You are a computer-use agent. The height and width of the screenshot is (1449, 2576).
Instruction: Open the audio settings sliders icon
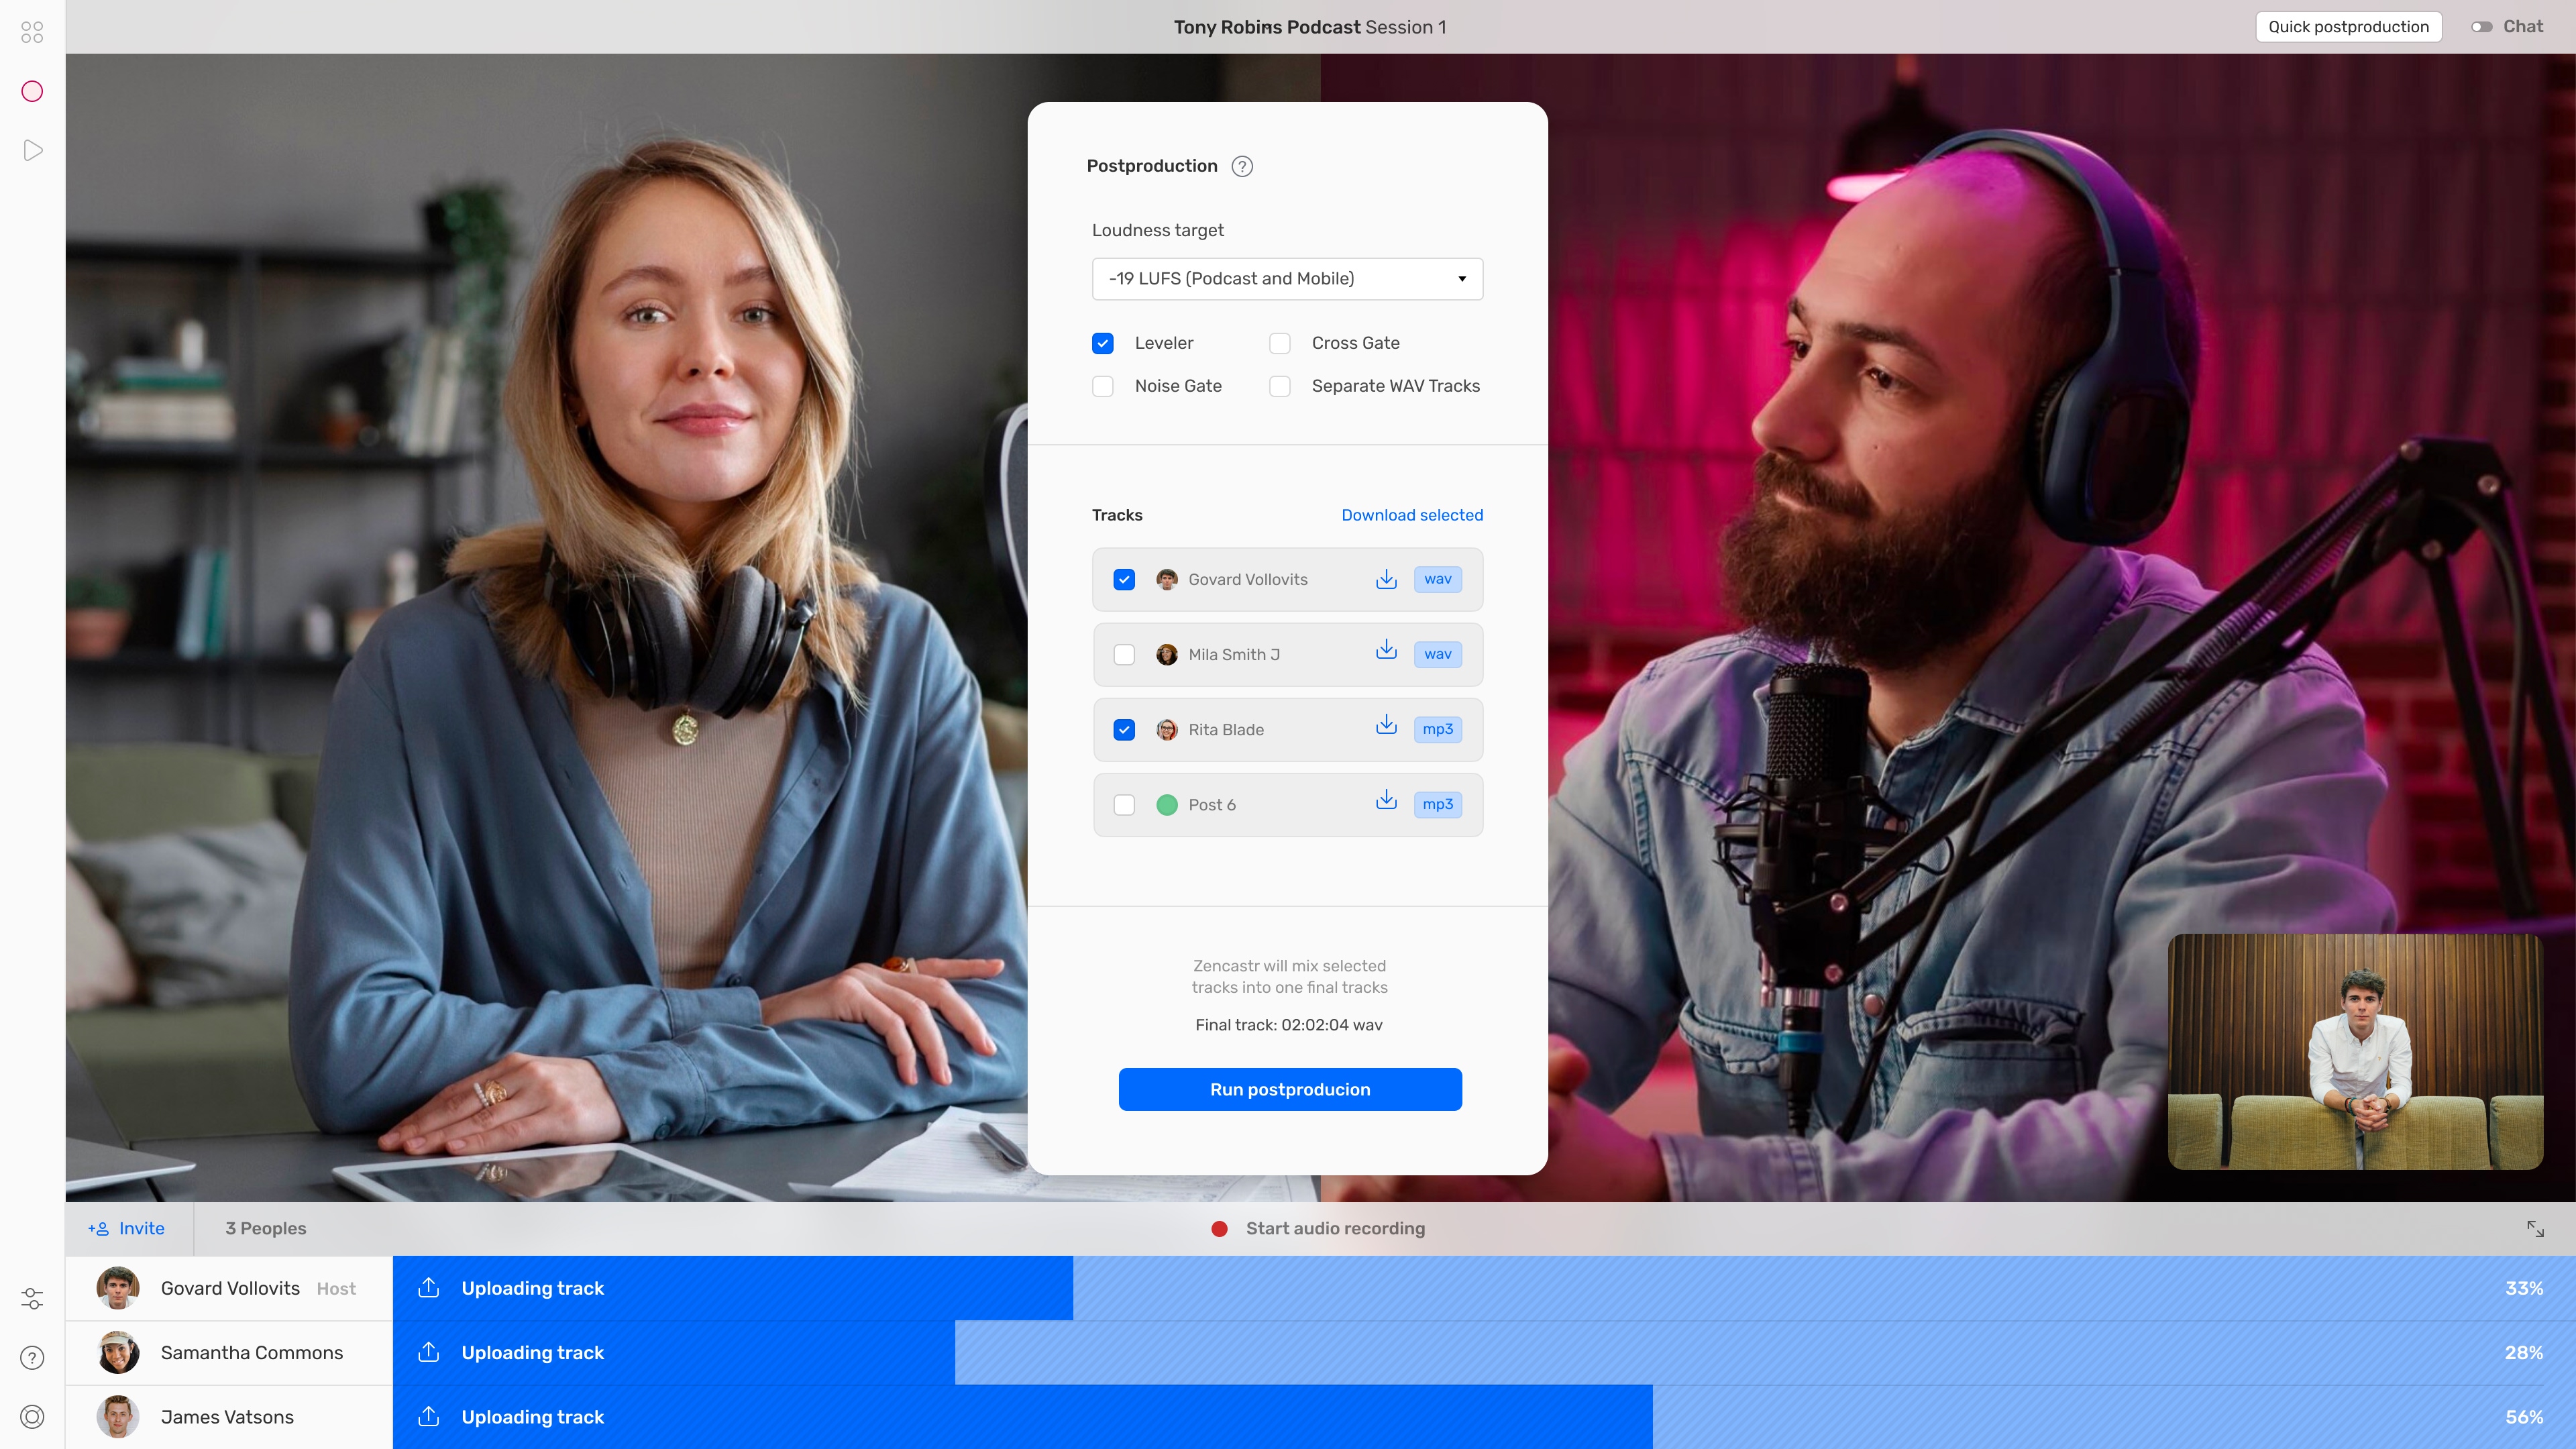point(32,1298)
